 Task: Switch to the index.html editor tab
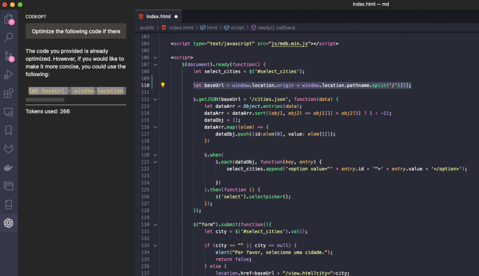[x=158, y=16]
